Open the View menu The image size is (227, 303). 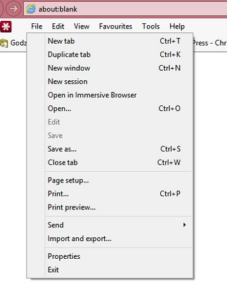pyautogui.click(x=81, y=27)
